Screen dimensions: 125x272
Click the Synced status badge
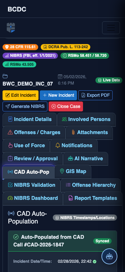coord(102,241)
